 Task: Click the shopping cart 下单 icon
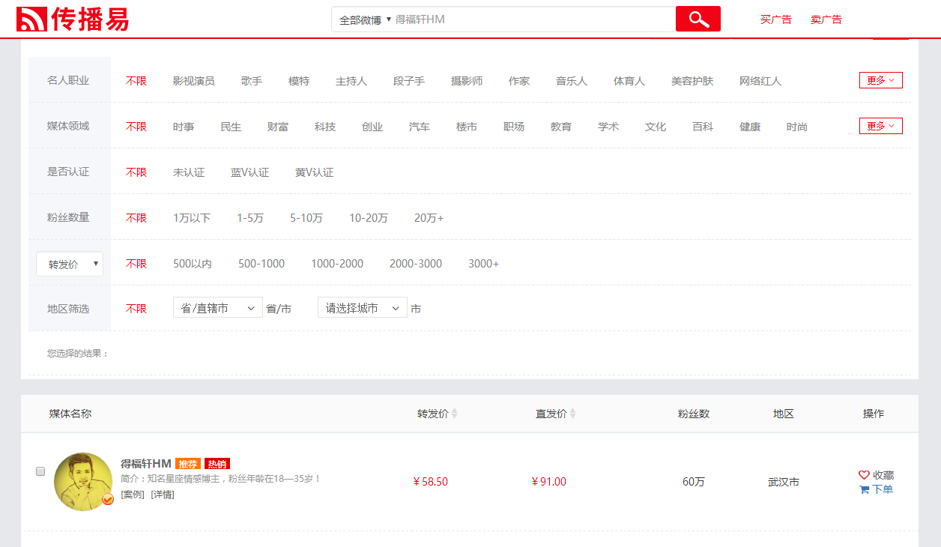point(864,489)
